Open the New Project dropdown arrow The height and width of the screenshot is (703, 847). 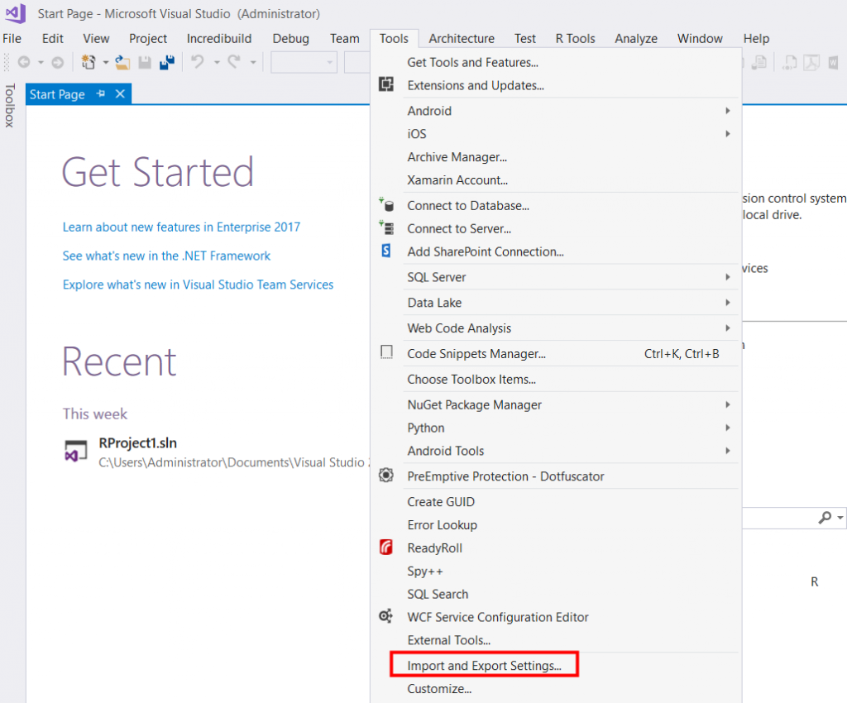[105, 63]
